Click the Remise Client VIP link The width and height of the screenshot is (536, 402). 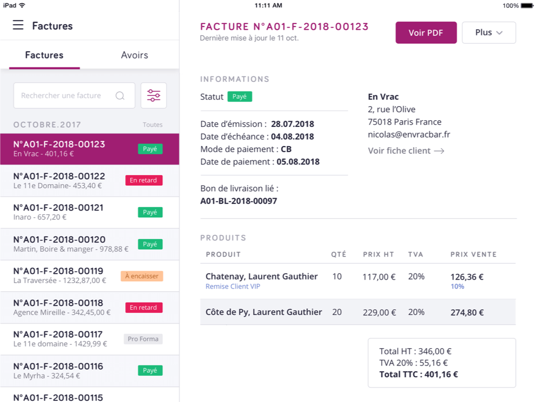pyautogui.click(x=232, y=286)
